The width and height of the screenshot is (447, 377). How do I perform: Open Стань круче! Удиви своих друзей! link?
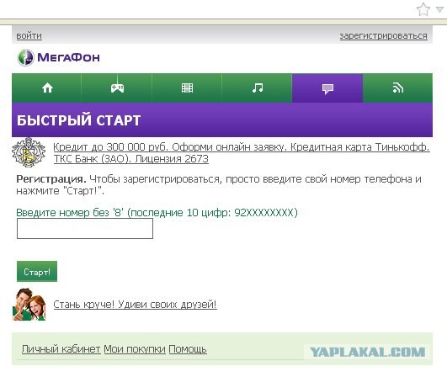pos(136,305)
